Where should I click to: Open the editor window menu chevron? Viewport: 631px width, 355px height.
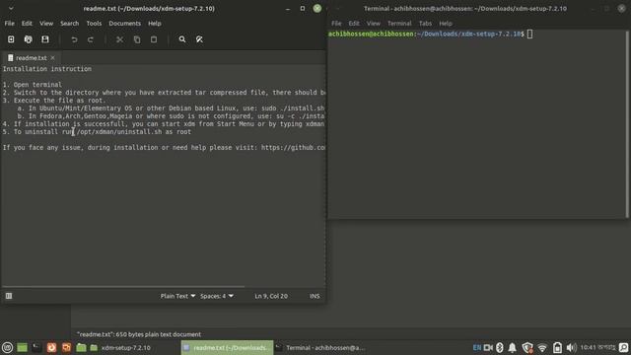click(11, 8)
